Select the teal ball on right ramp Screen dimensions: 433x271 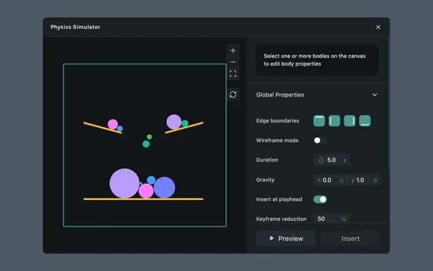pos(185,123)
